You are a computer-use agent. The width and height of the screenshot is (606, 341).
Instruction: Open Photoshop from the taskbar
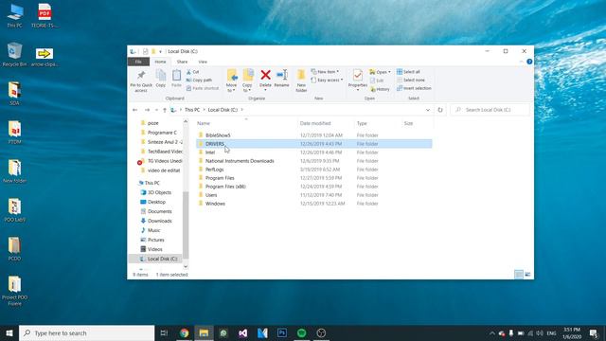(282, 332)
